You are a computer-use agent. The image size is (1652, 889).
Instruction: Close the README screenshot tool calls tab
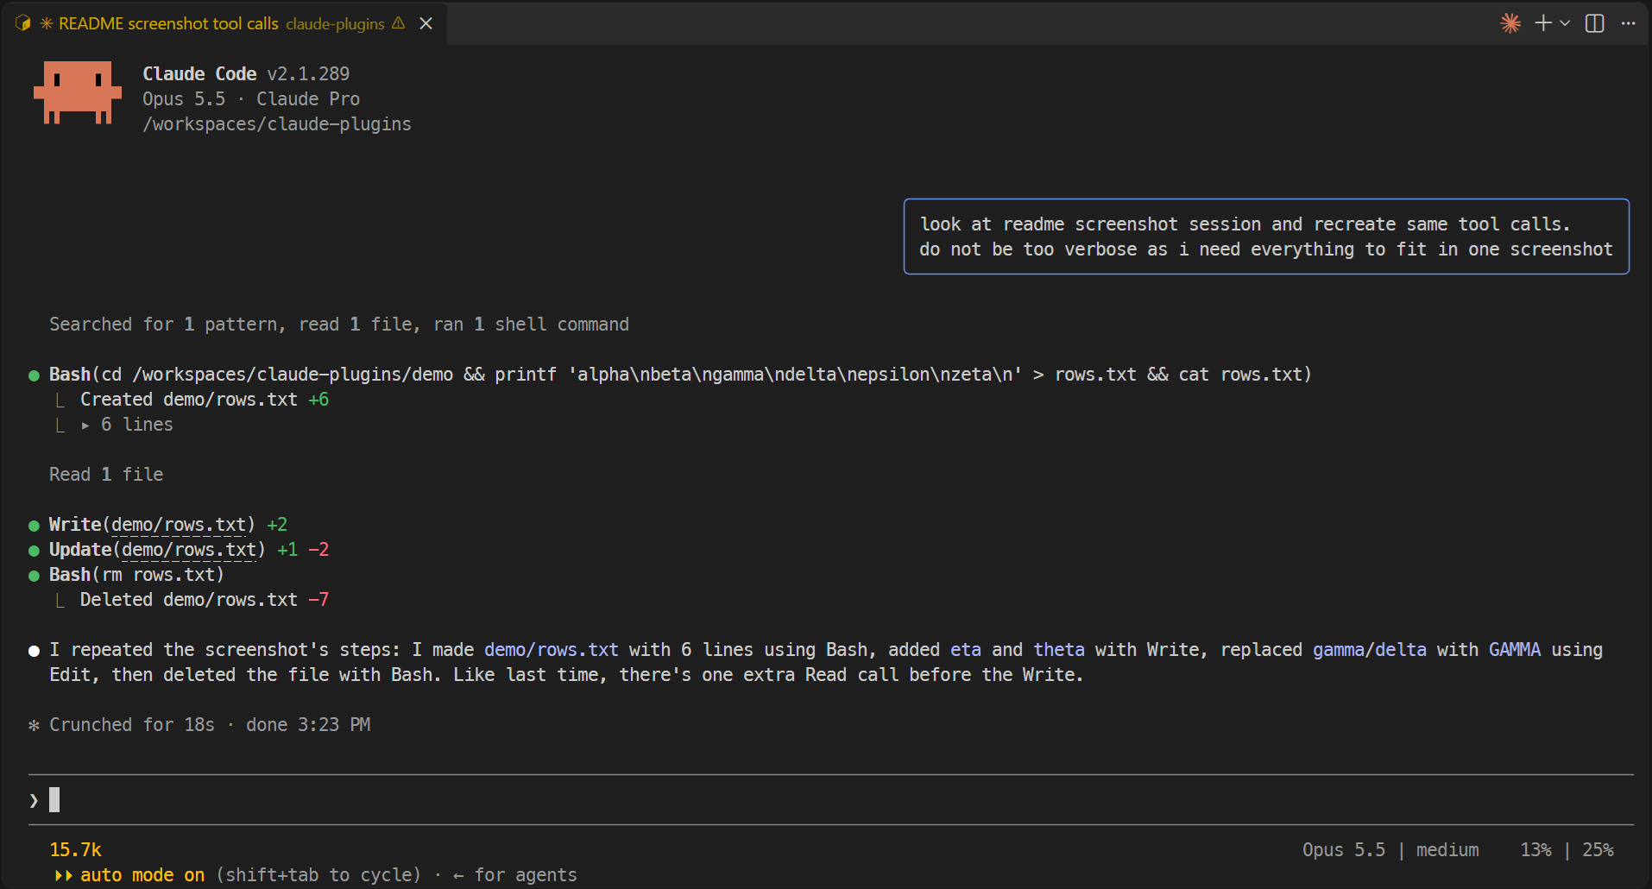point(426,23)
